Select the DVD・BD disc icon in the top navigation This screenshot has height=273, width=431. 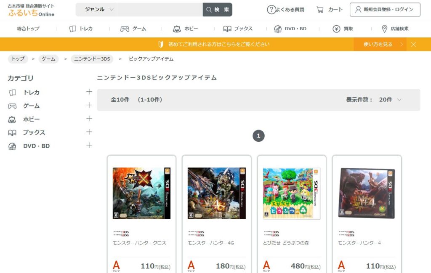[278, 29]
